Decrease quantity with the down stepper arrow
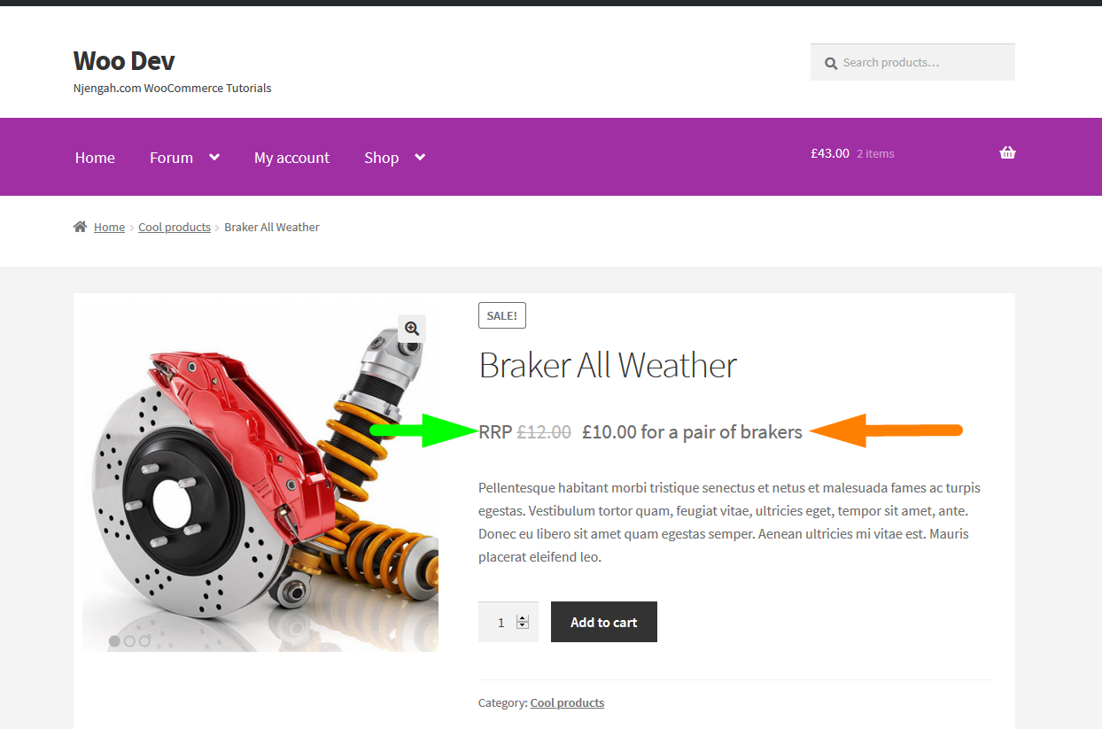This screenshot has height=729, width=1102. click(x=523, y=625)
